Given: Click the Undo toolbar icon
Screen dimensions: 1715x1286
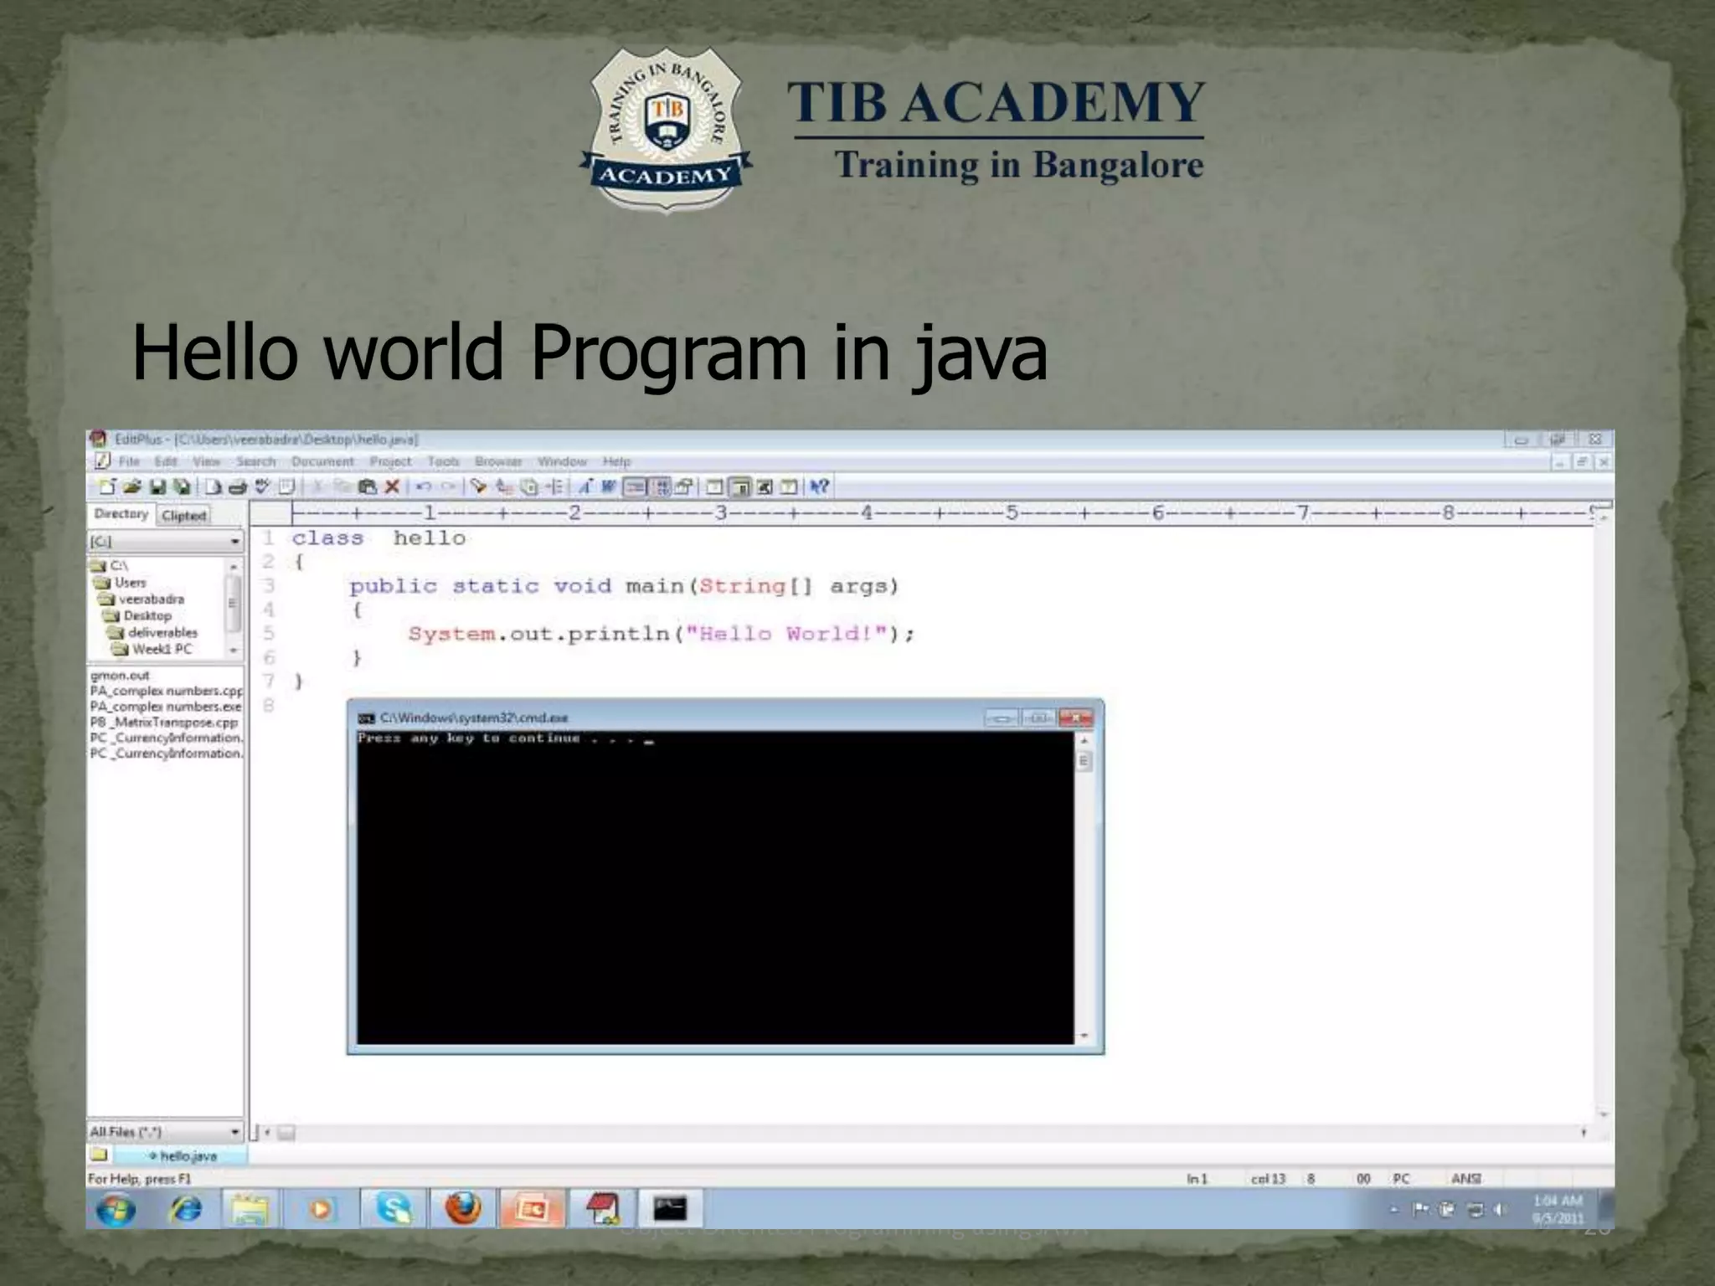Looking at the screenshot, I should coord(422,486).
